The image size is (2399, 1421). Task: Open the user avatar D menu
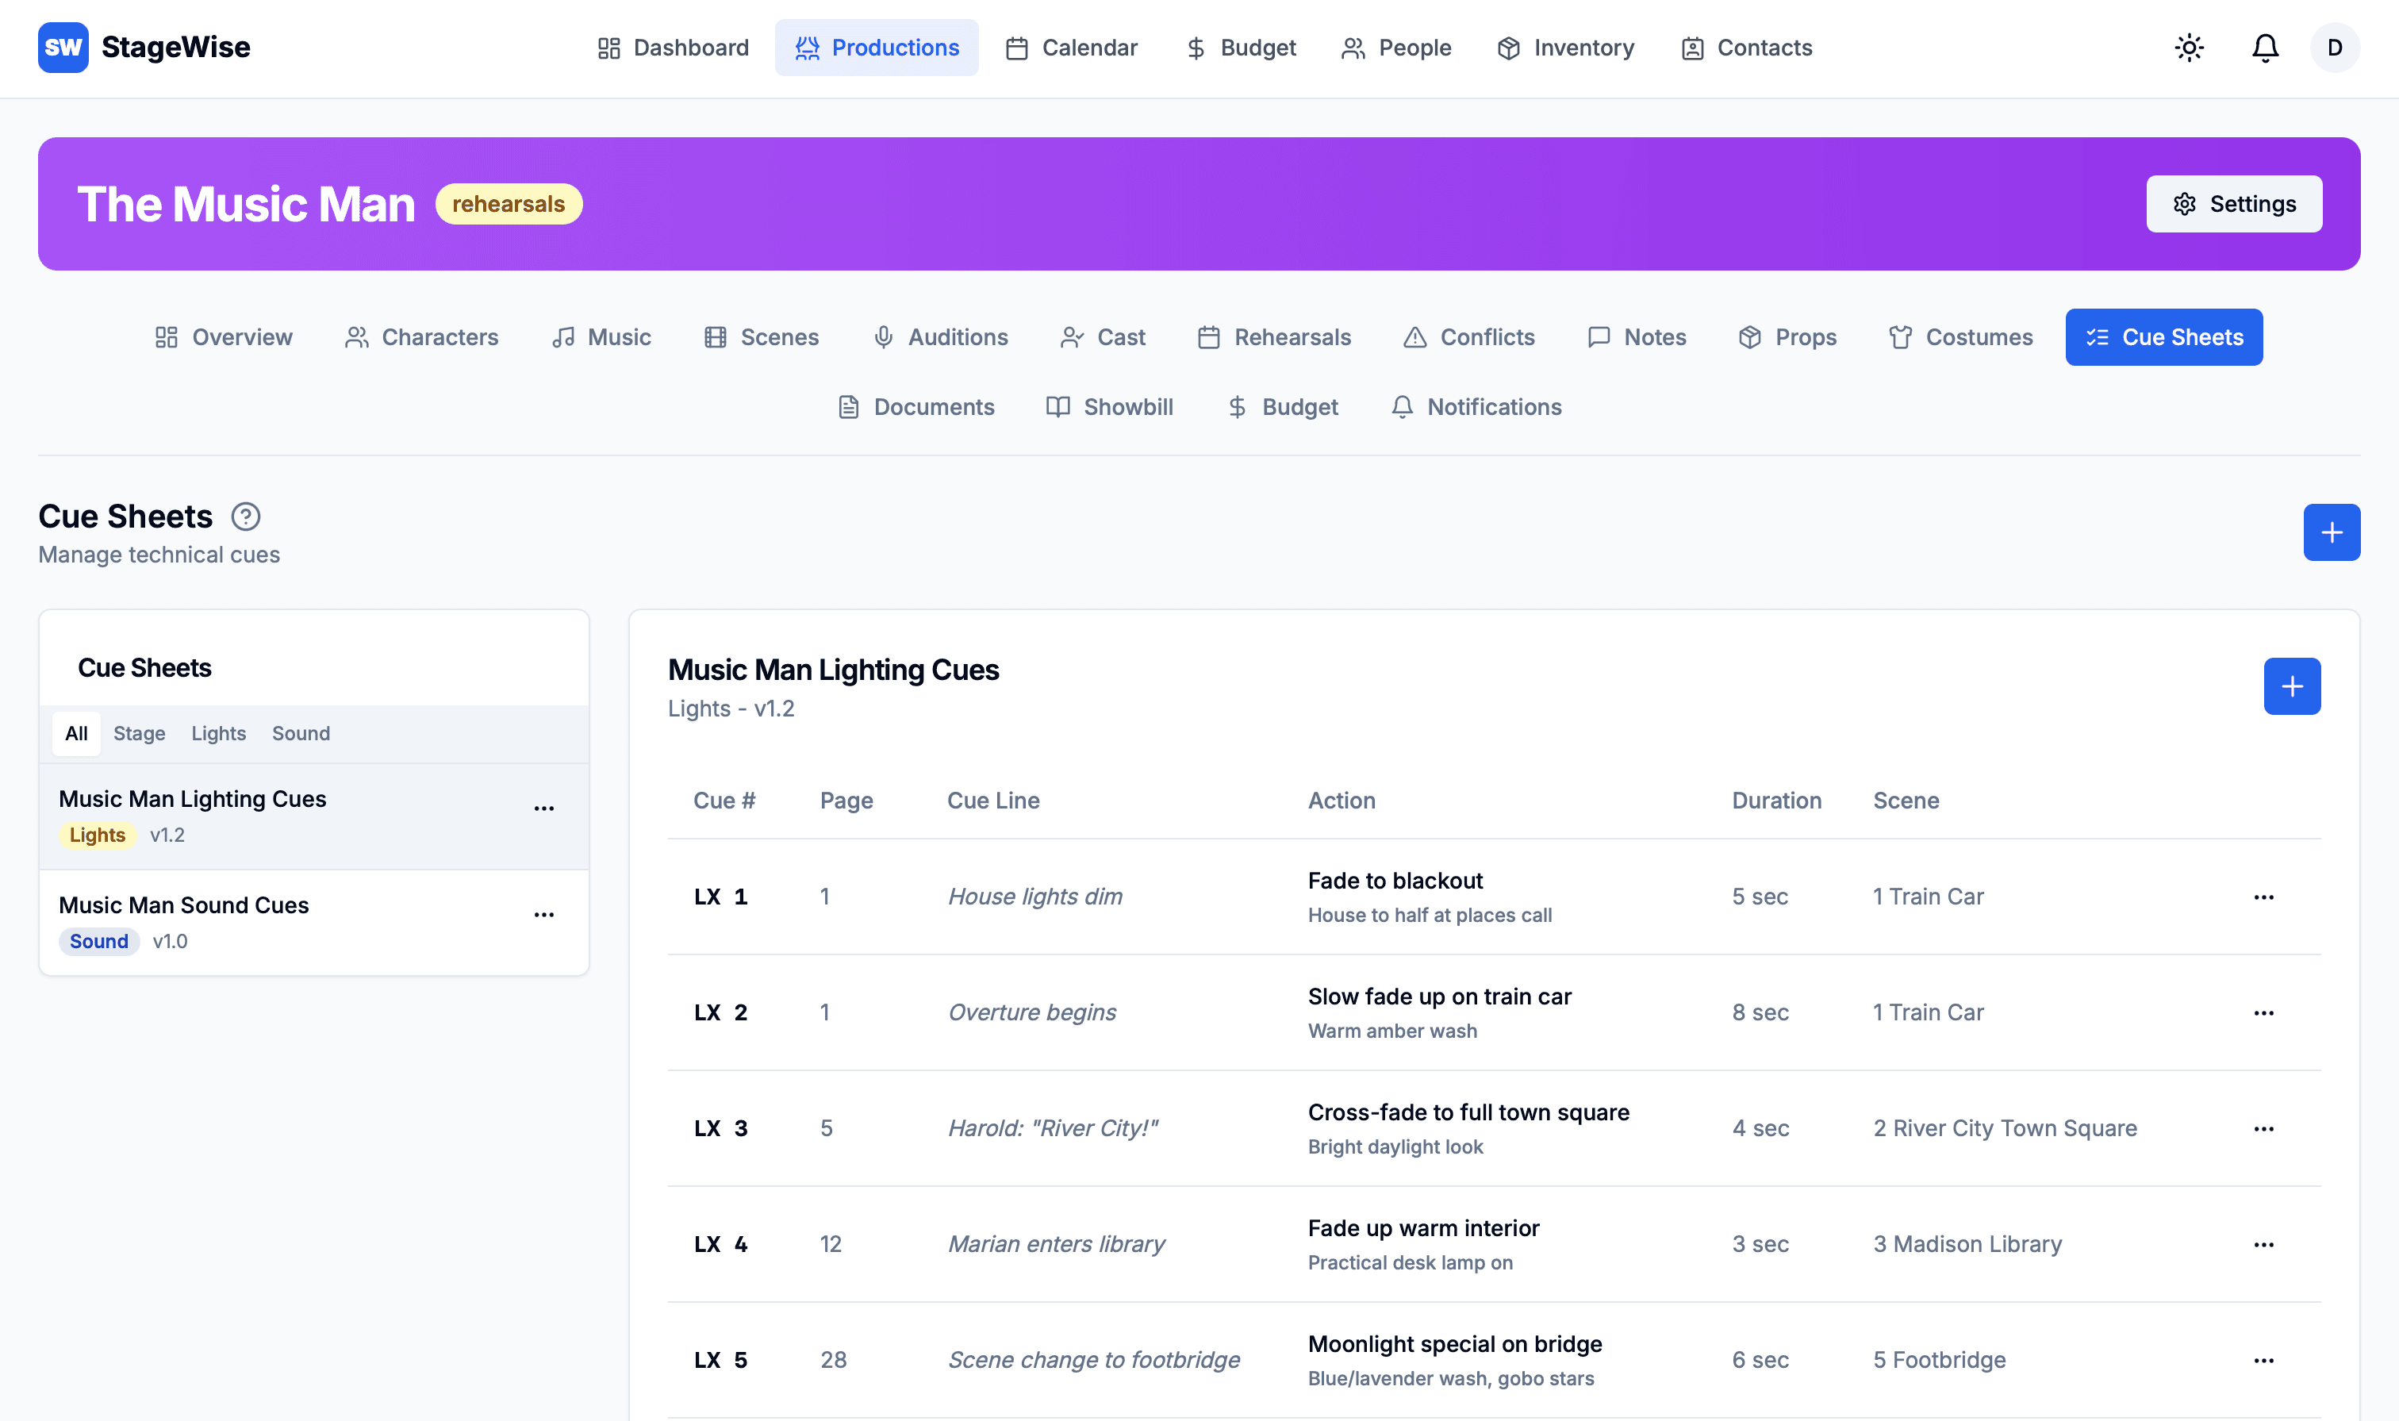[2334, 48]
